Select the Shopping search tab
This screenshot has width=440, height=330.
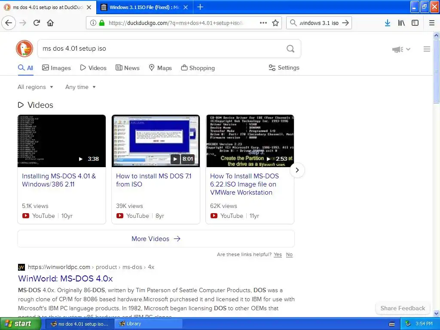pyautogui.click(x=198, y=68)
